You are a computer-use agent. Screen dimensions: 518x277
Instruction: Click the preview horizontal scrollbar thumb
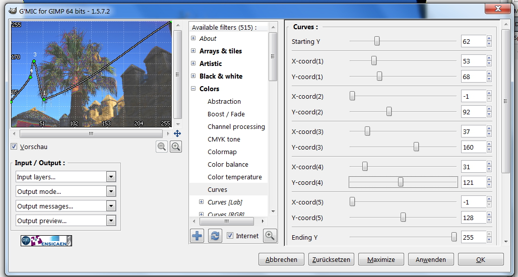pyautogui.click(x=91, y=133)
